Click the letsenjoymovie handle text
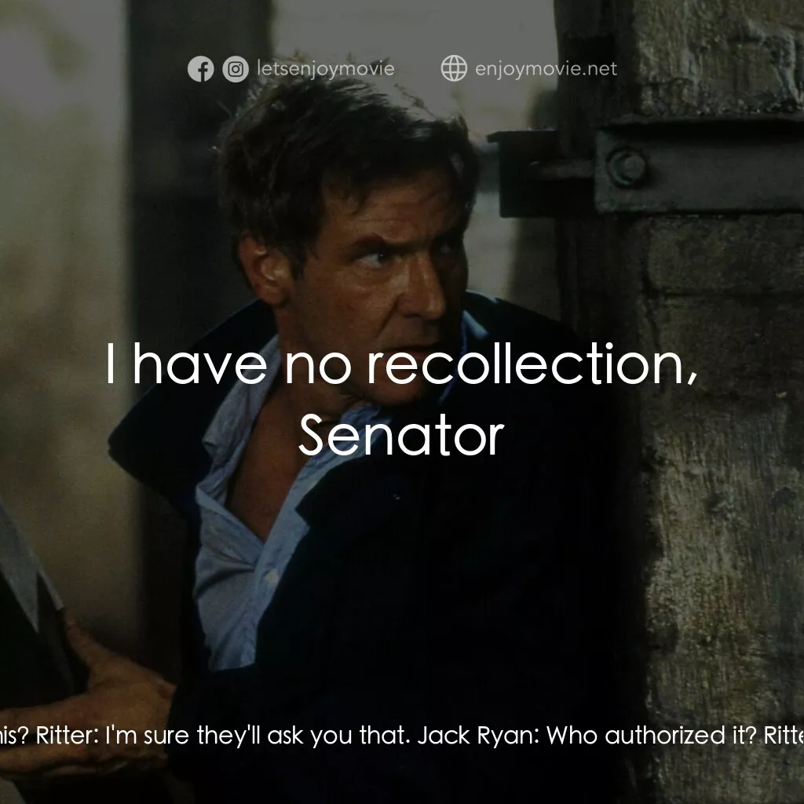 point(326,68)
